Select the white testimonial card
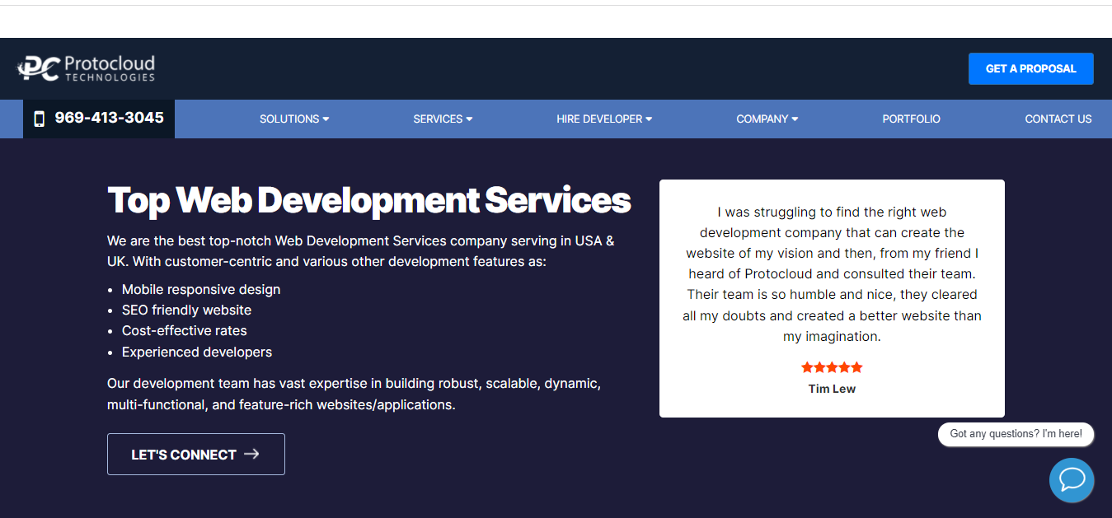 (x=832, y=297)
